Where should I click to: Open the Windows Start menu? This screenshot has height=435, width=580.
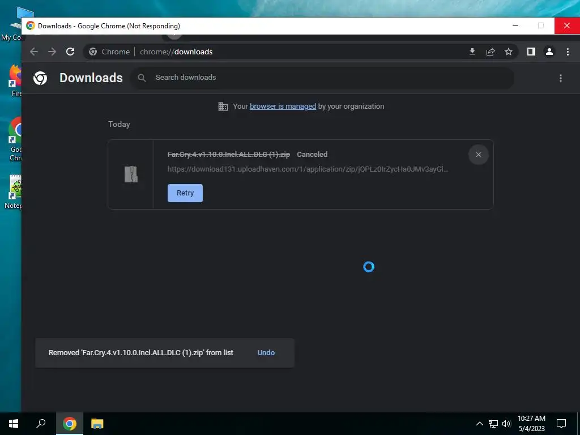[14, 424]
